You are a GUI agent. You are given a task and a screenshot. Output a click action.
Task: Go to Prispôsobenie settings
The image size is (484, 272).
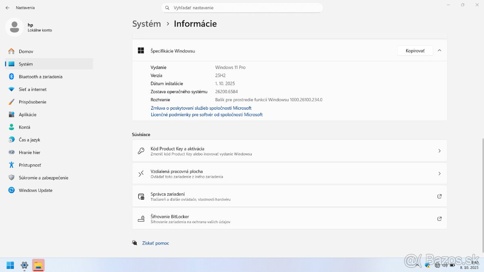[32, 102]
